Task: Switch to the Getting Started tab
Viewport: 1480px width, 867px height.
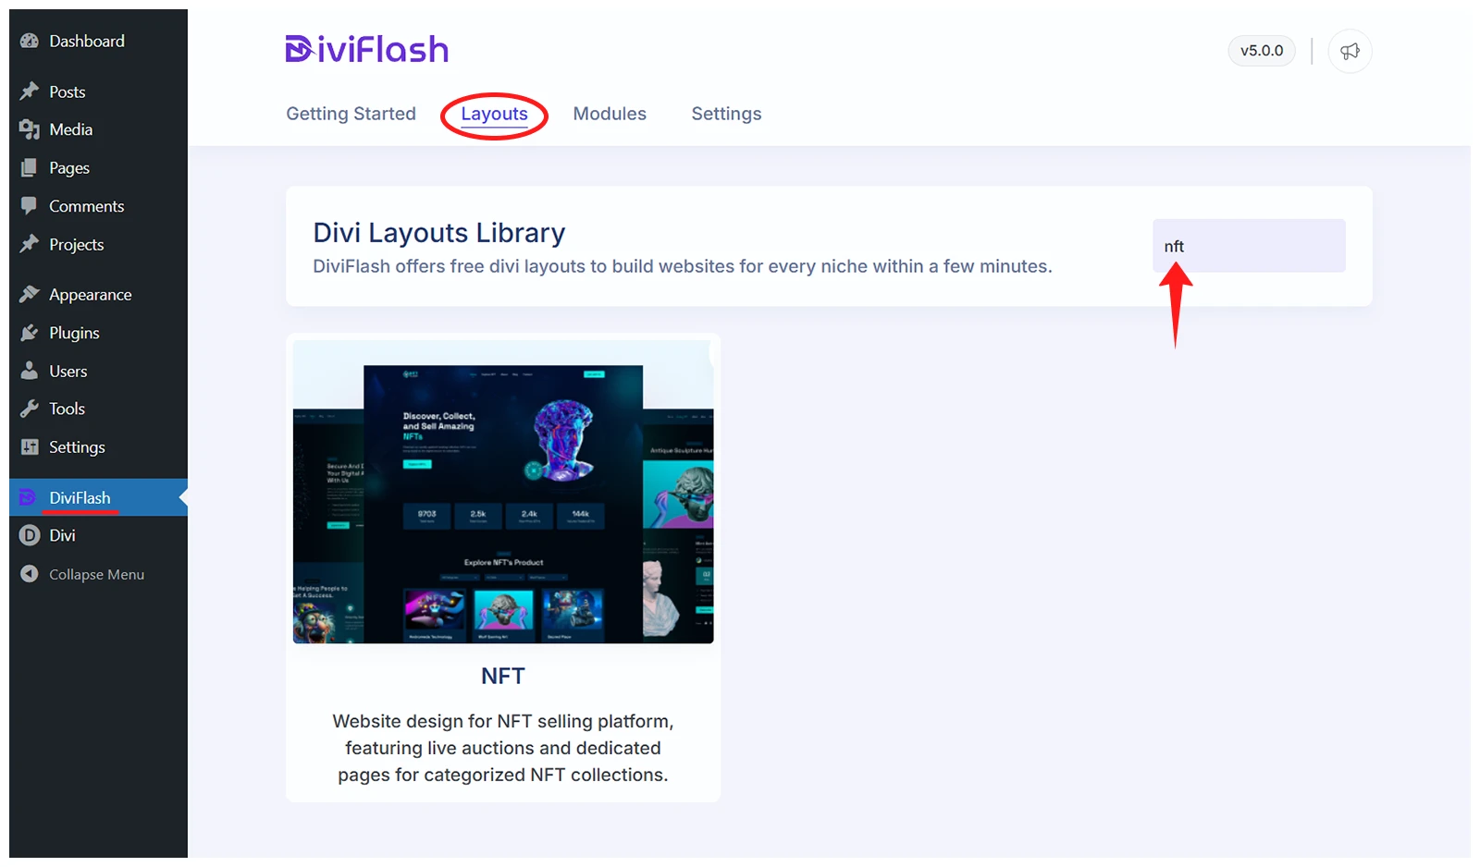Action: (351, 114)
